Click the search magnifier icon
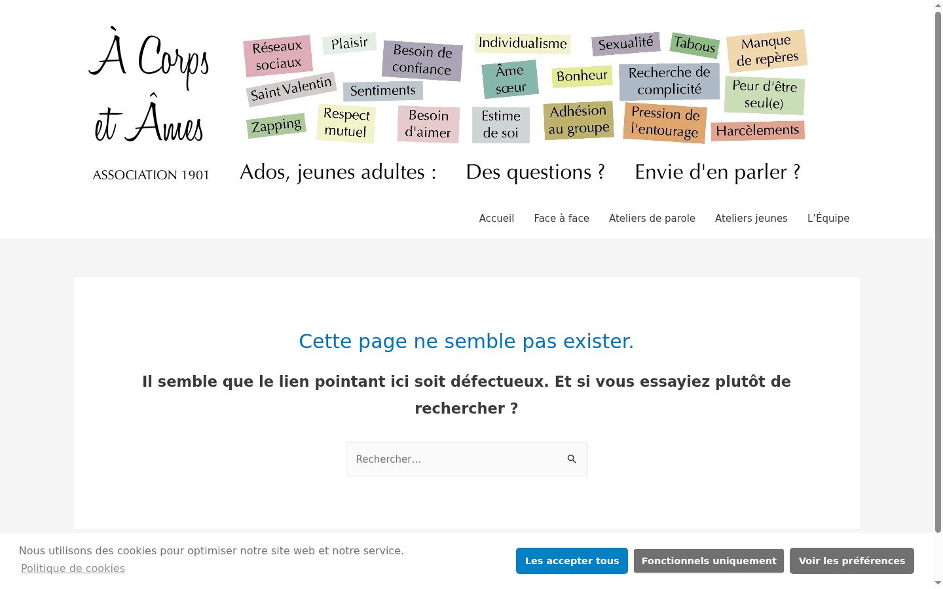The height and width of the screenshot is (589, 943). pyautogui.click(x=572, y=459)
